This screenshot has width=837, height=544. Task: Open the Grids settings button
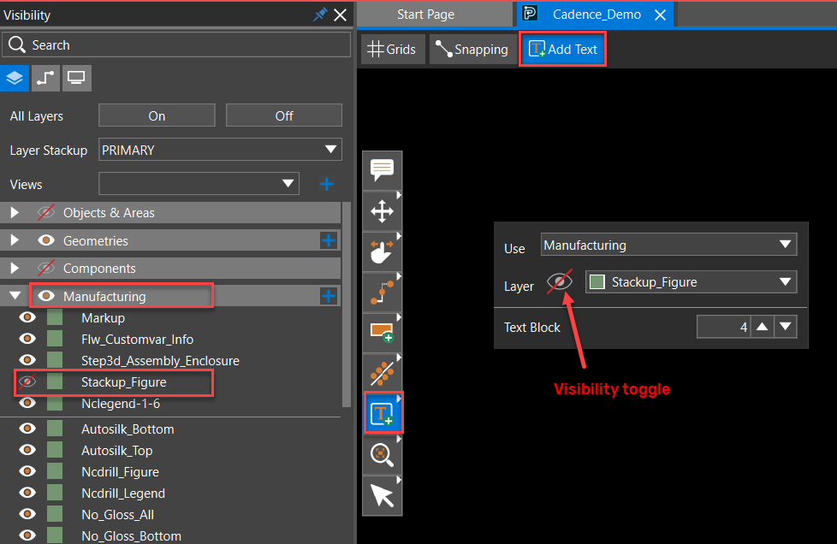click(393, 49)
